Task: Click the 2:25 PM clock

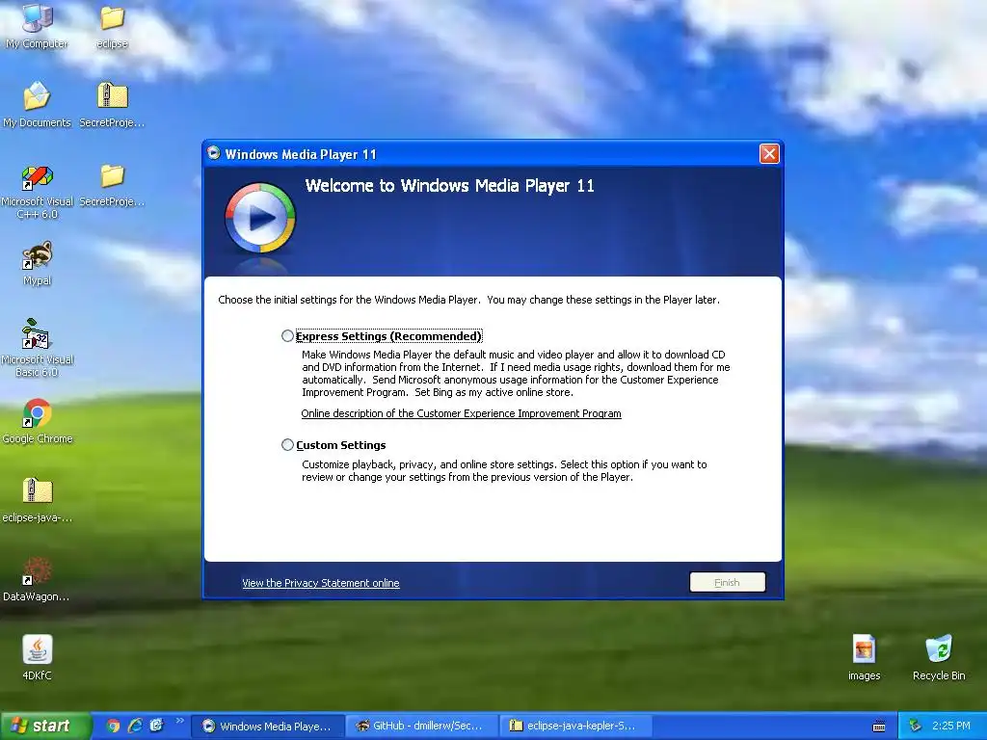Action: coord(951,726)
